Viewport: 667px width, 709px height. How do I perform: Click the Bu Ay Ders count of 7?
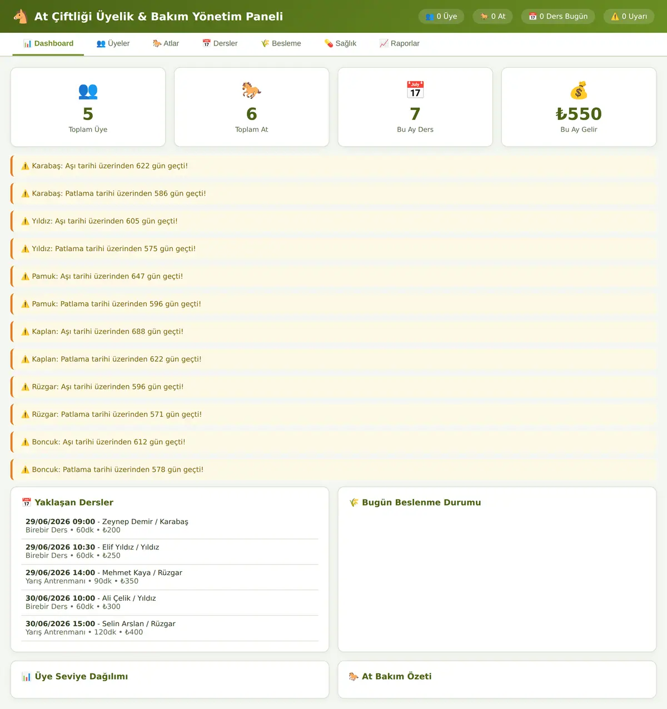click(x=415, y=114)
